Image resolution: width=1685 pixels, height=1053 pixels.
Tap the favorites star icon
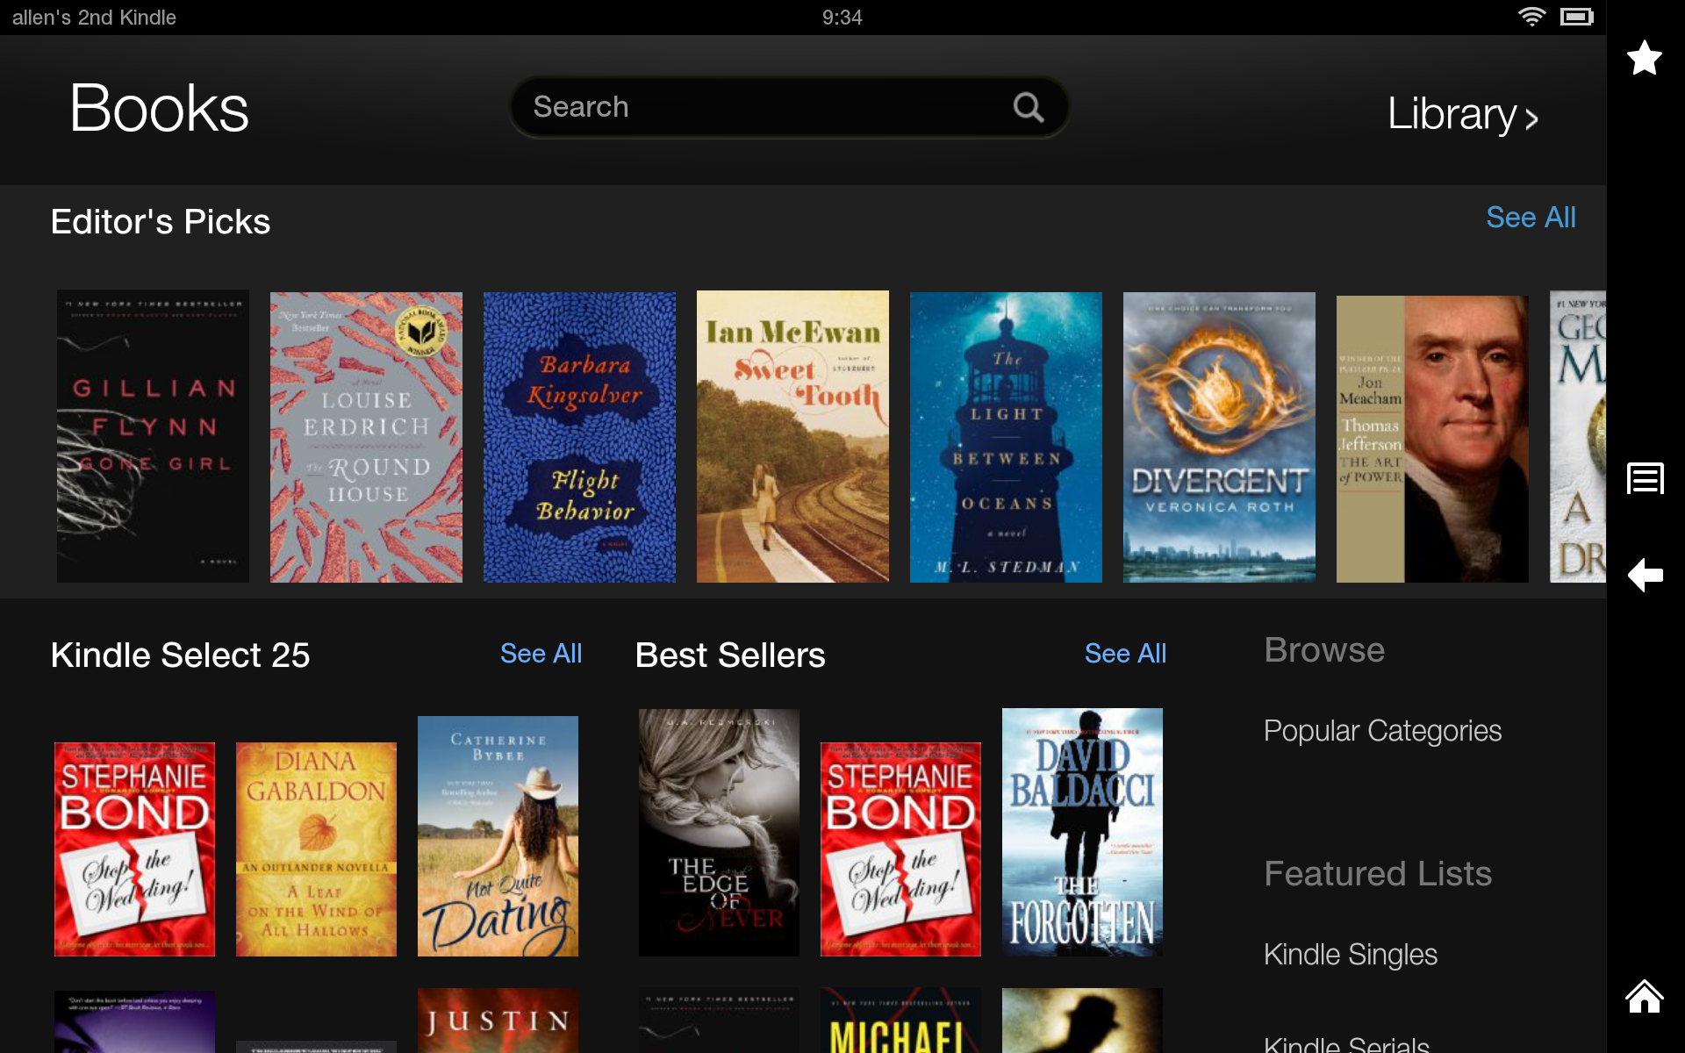coord(1644,58)
